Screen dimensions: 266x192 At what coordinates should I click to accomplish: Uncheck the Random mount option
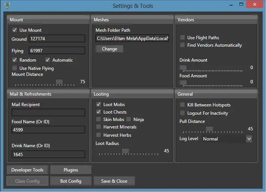pyautogui.click(x=15, y=60)
